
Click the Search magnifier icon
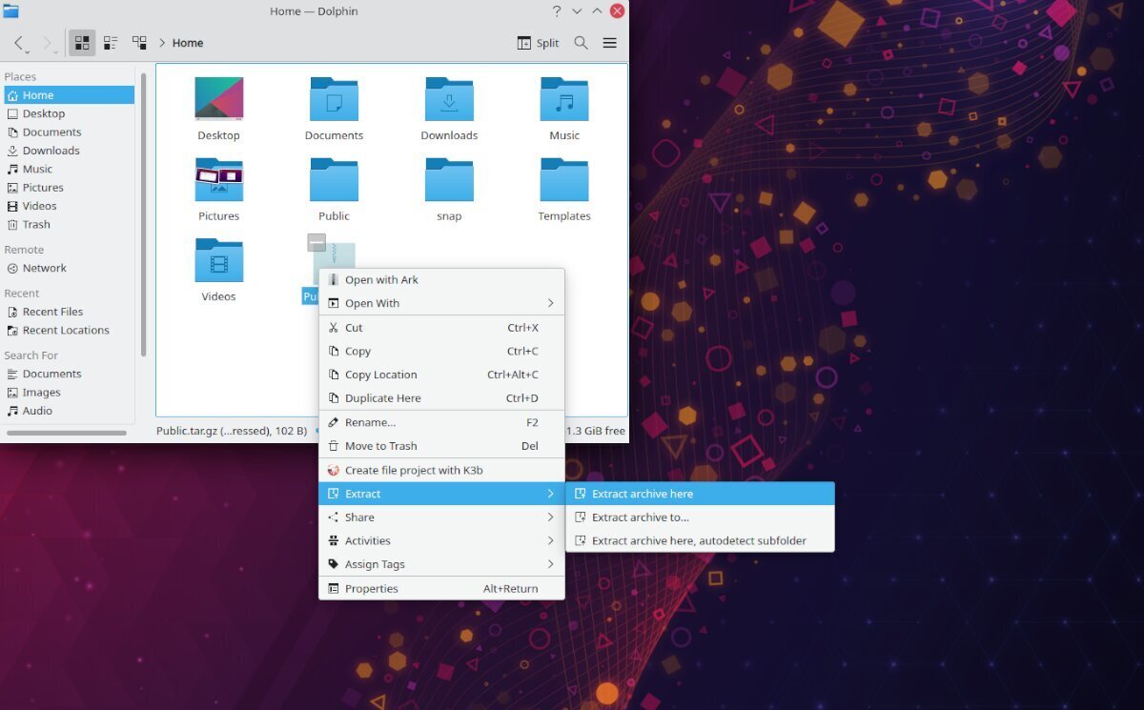pos(581,43)
